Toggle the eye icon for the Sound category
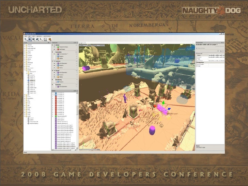248x186 pixels. click(x=54, y=71)
